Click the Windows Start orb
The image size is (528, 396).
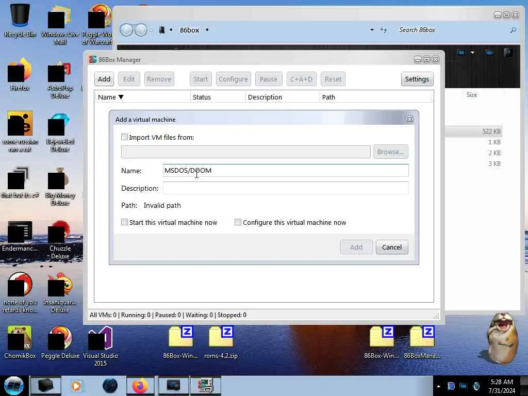click(x=13, y=386)
